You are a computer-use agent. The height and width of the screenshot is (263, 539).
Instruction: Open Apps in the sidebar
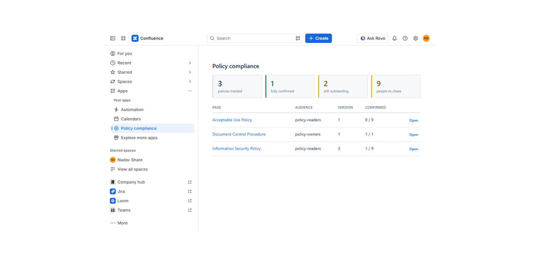[122, 91]
